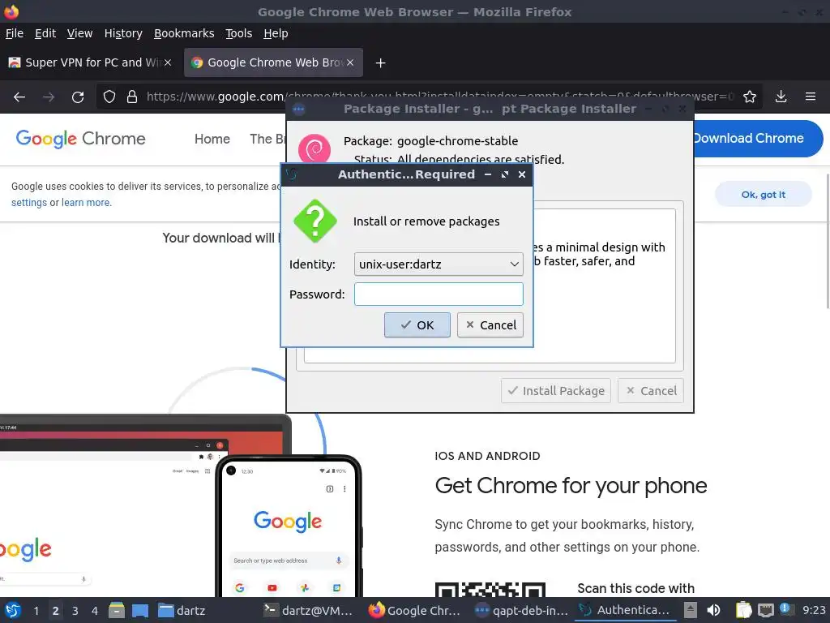Click the Google Chrome logo
The height and width of the screenshot is (623, 830).
pos(80,138)
